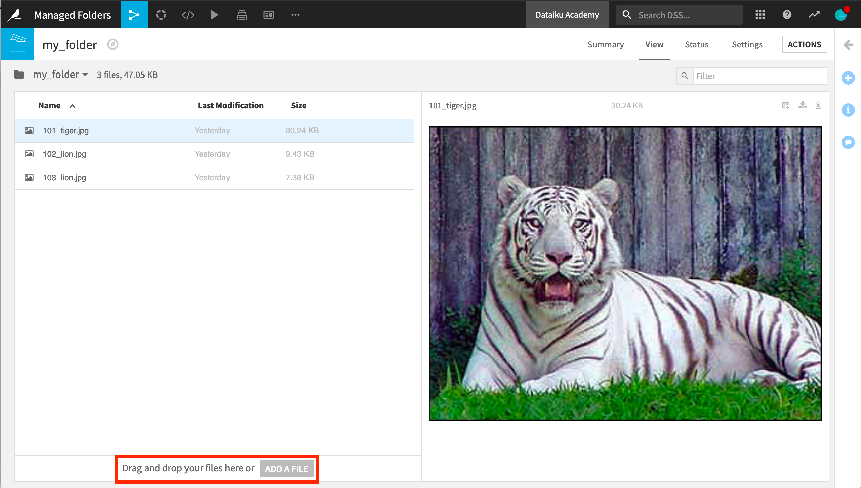861x488 pixels.
Task: Delete 101_tiger.jpg using trash icon
Action: click(819, 105)
